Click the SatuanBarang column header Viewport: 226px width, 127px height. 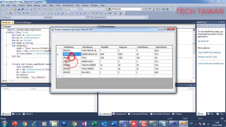[163, 47]
